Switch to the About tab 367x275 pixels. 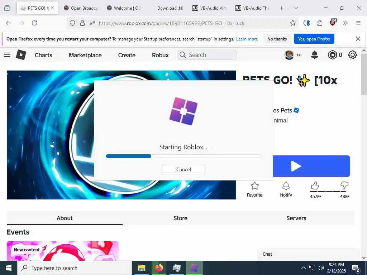(x=65, y=218)
